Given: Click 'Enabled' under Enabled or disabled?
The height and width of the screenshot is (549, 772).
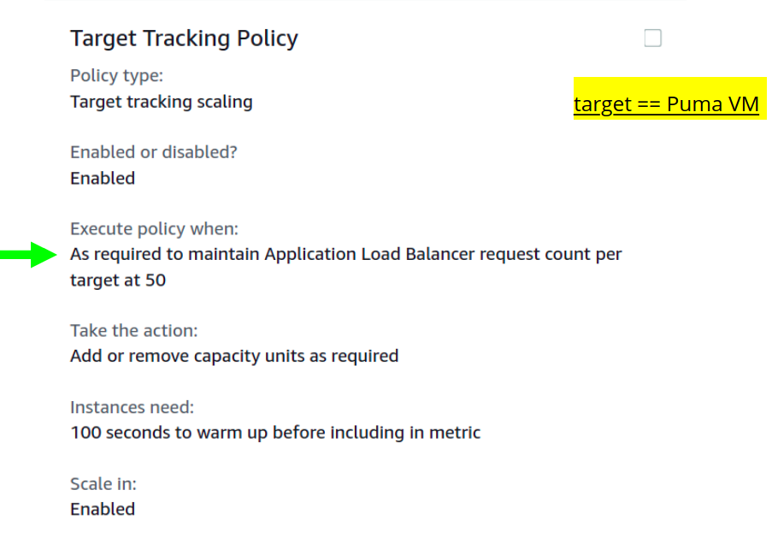Looking at the screenshot, I should point(103,178).
